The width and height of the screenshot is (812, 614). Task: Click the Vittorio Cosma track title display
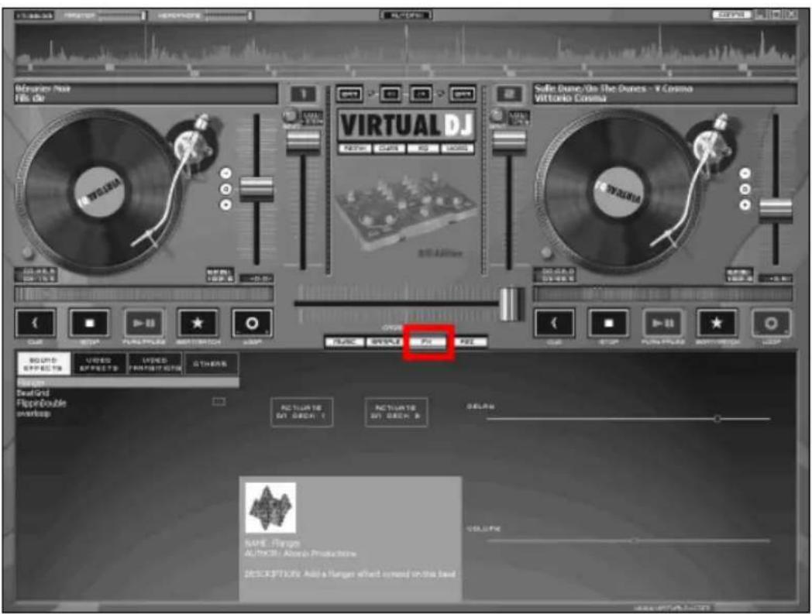tap(666, 94)
